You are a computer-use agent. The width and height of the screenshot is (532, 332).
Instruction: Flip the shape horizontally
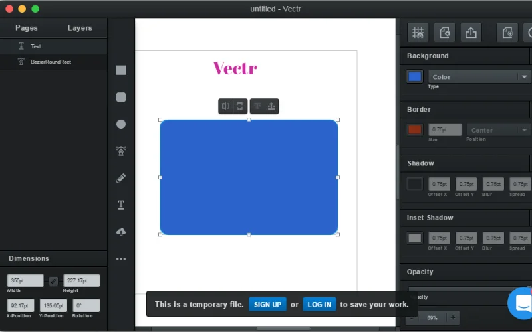pos(225,106)
